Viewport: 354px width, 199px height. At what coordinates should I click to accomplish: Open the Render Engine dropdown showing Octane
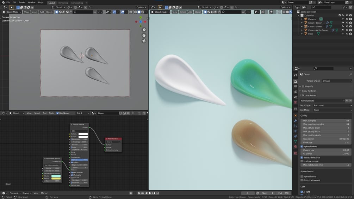[x=337, y=81]
